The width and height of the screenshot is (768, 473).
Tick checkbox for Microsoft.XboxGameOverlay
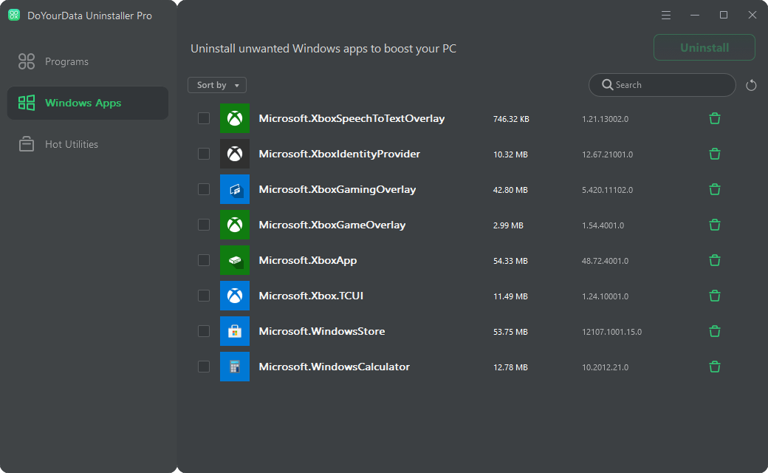(x=204, y=225)
